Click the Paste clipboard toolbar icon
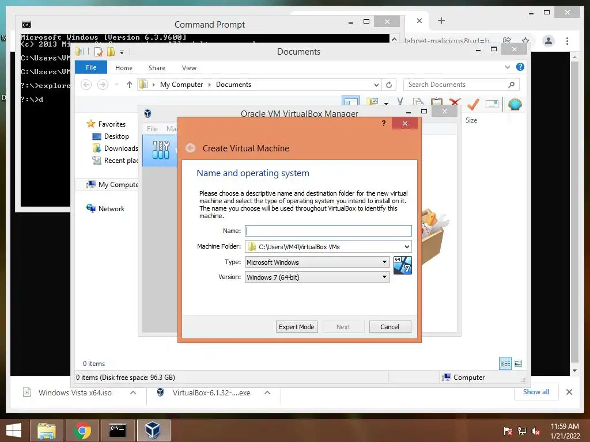The image size is (590, 442). pos(437,103)
